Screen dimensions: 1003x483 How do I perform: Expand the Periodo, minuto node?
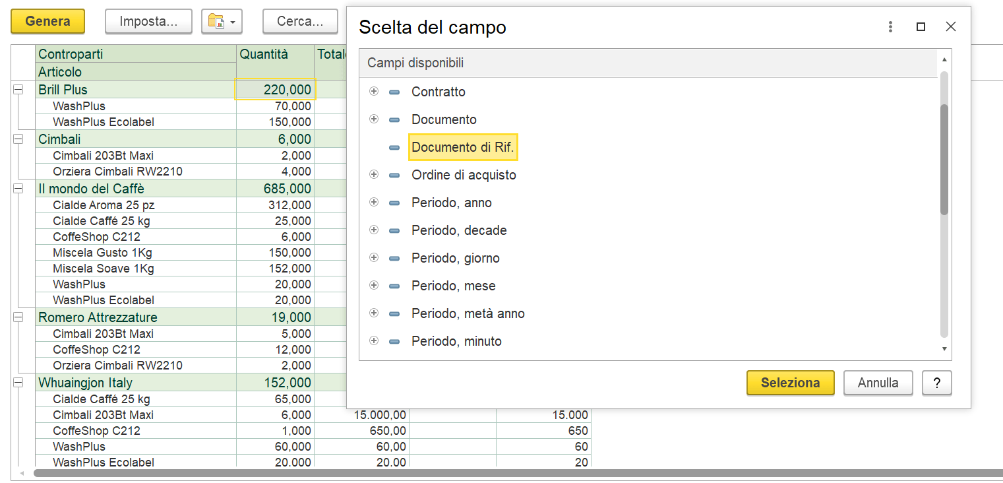374,341
